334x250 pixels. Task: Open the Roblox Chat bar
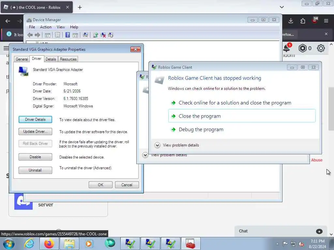coord(281,231)
